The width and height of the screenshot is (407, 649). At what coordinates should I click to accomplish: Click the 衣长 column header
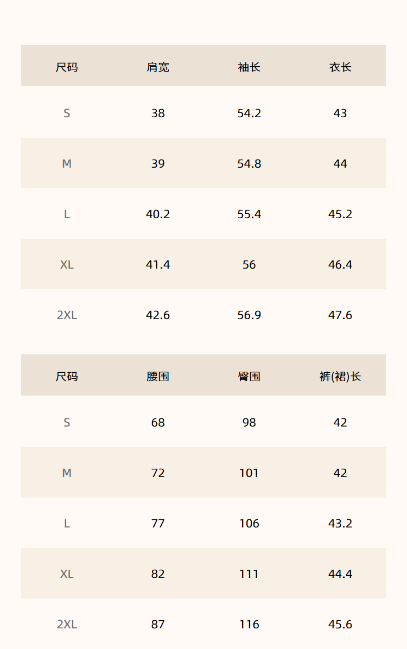(x=340, y=67)
